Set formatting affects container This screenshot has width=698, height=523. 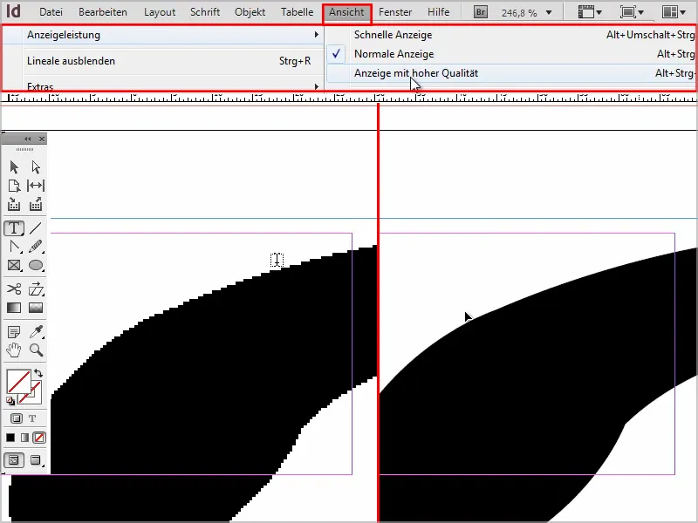coord(17,418)
